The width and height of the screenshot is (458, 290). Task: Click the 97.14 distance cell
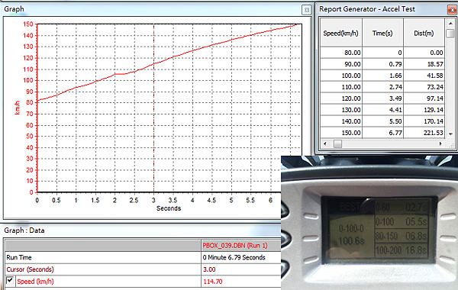pos(424,98)
